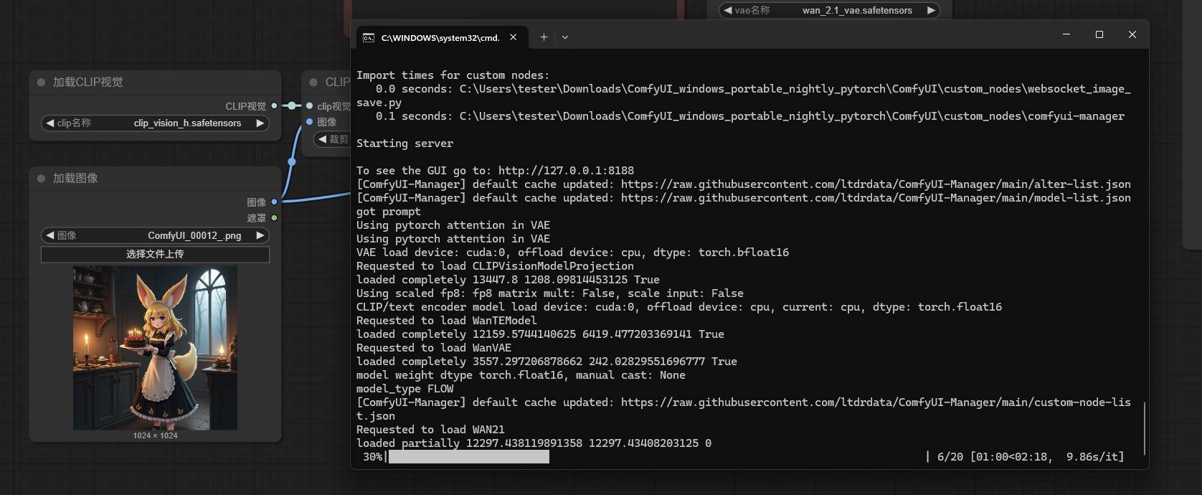This screenshot has width=1202, height=495.
Task: Click the fox girl image preview
Action: click(x=155, y=348)
